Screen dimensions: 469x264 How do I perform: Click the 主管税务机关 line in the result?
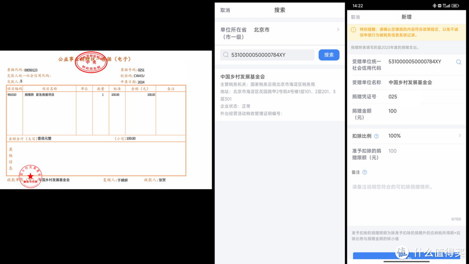click(268, 84)
